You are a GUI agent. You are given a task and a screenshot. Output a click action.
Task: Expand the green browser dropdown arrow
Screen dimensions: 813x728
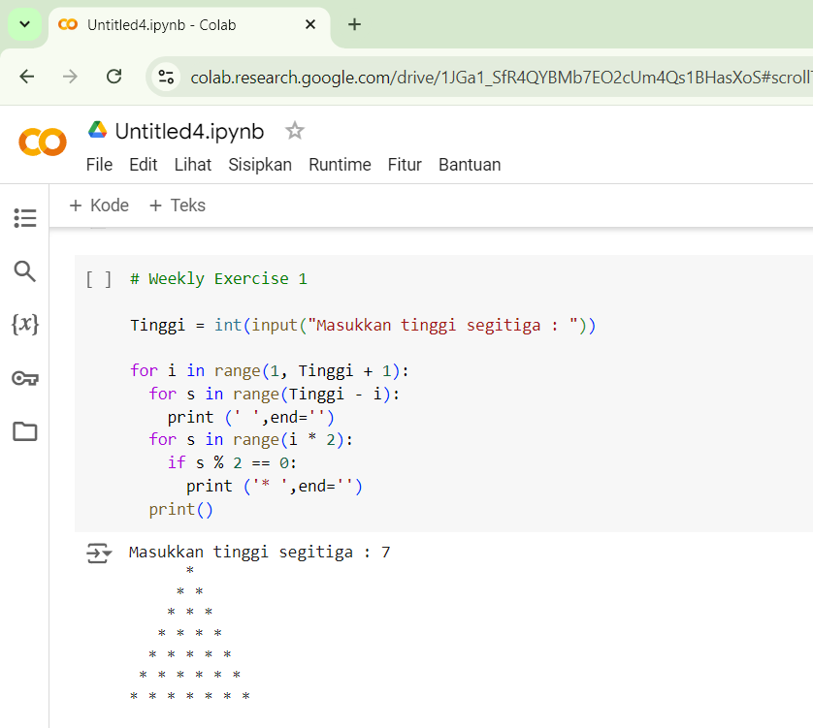click(25, 25)
